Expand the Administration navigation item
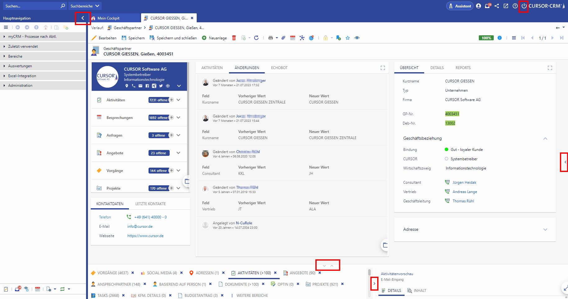The image size is (568, 299). pos(20,86)
